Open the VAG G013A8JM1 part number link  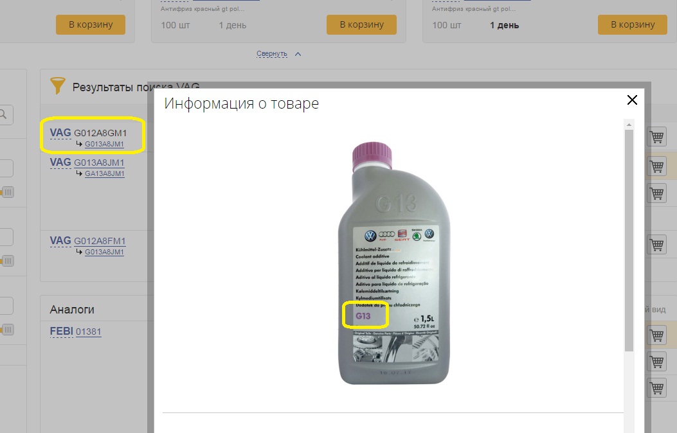point(99,163)
